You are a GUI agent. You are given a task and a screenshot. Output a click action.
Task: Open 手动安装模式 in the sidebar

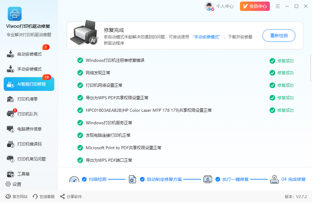coord(29,69)
